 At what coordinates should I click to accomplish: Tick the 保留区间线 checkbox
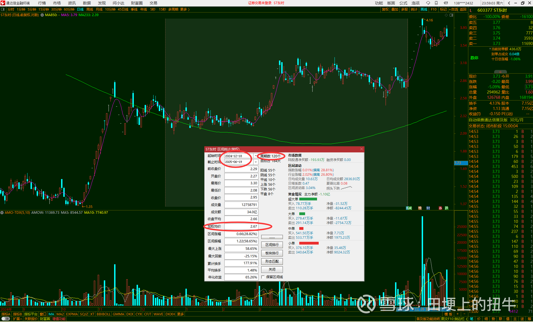click(263, 277)
